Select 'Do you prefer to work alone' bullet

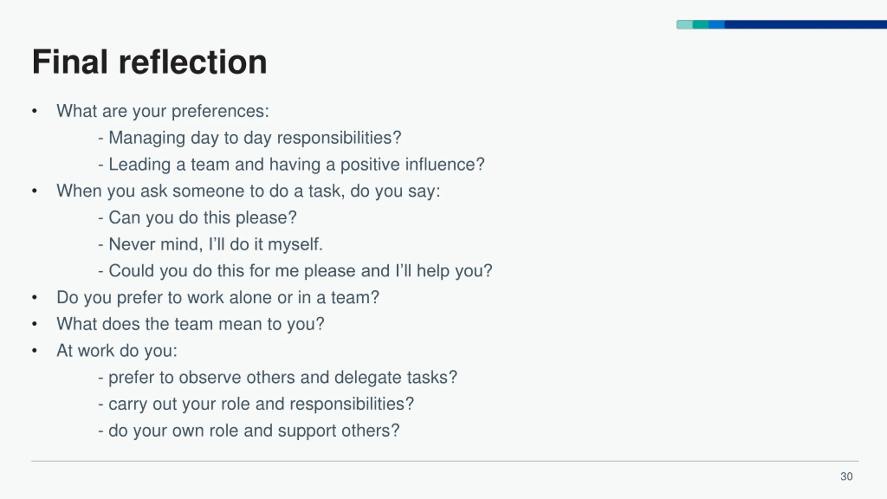click(x=218, y=298)
